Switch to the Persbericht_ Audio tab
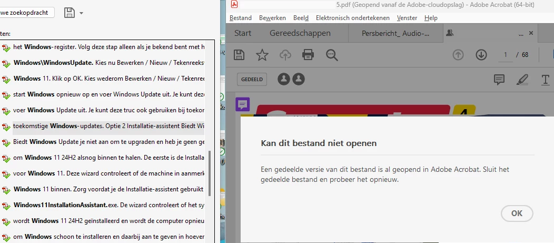 395,33
